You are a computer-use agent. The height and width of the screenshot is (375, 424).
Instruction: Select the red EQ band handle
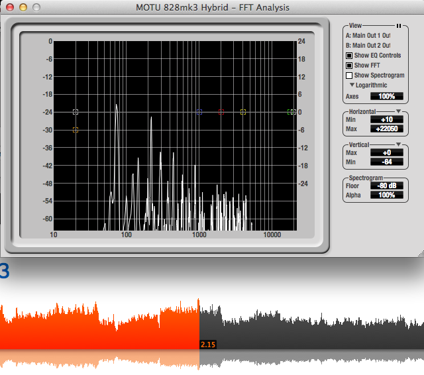[221, 112]
